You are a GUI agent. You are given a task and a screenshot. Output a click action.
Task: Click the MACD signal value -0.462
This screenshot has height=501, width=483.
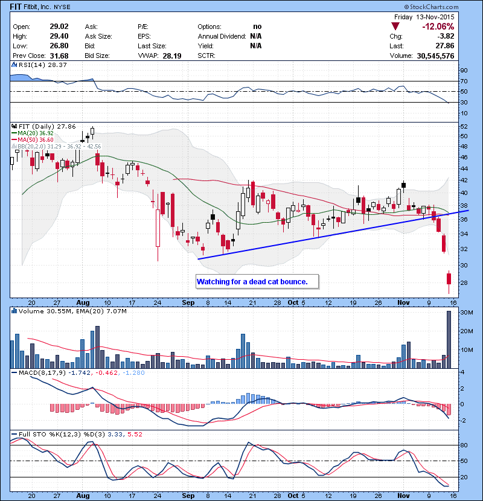tap(107, 372)
